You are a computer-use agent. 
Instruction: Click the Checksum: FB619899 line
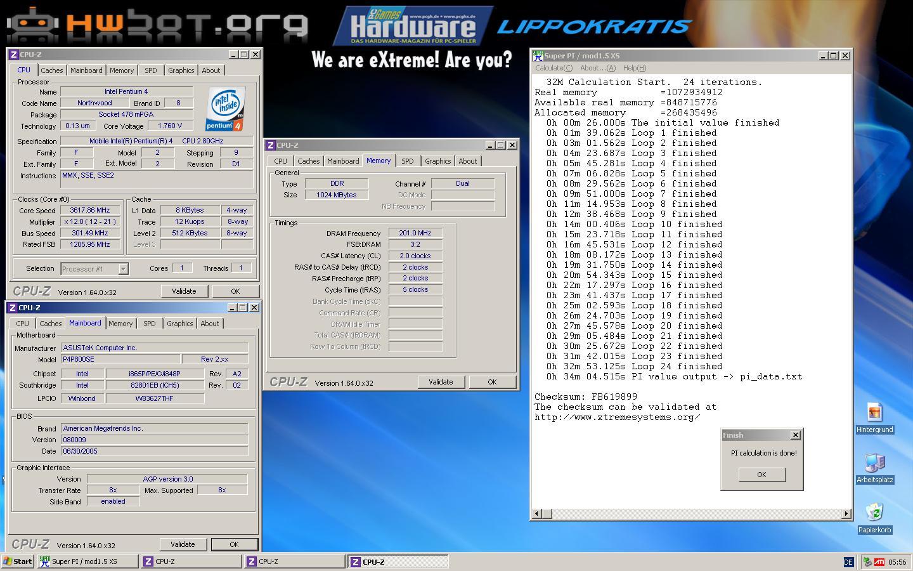(586, 397)
